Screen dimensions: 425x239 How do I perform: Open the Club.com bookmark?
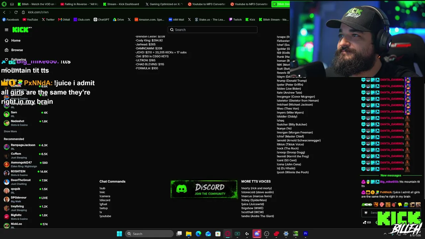point(82,20)
